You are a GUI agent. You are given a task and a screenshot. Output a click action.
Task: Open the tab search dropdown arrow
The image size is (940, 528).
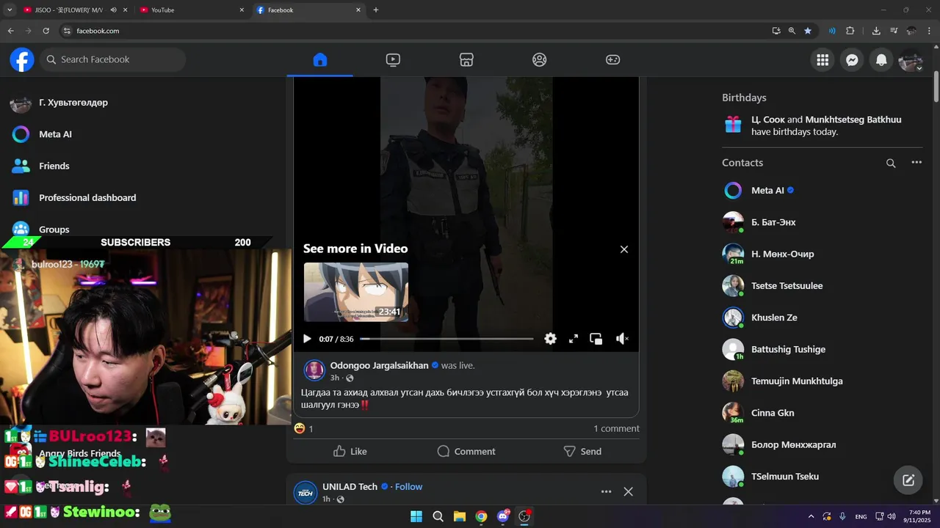pyautogui.click(x=10, y=10)
